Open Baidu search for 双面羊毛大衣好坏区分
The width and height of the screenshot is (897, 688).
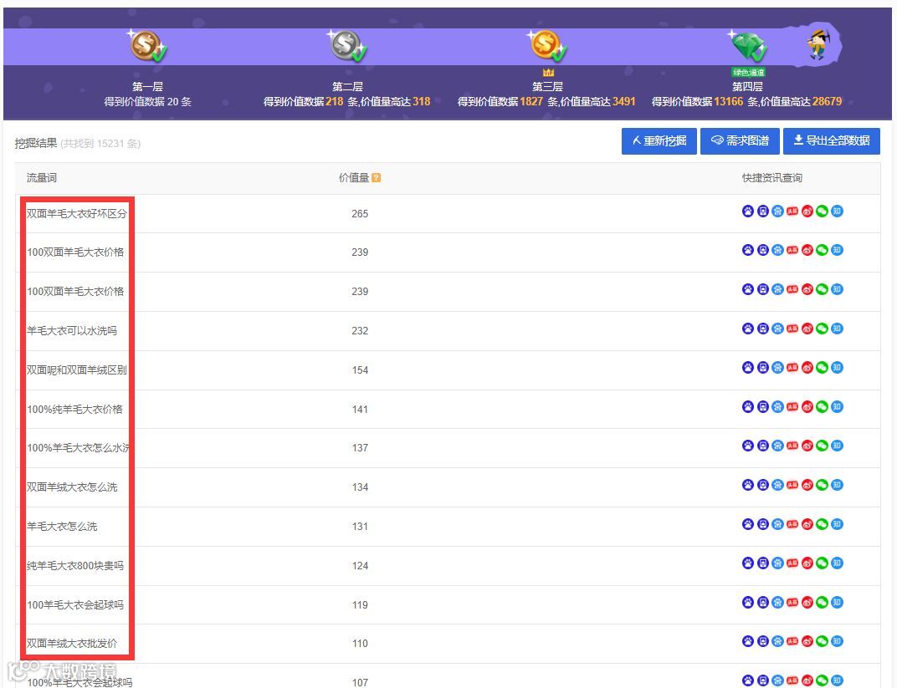pos(747,211)
